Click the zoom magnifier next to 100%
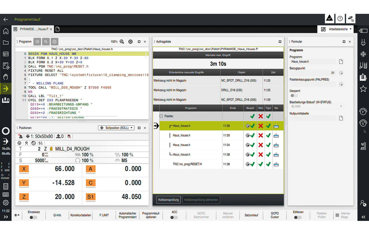 point(122,42)
